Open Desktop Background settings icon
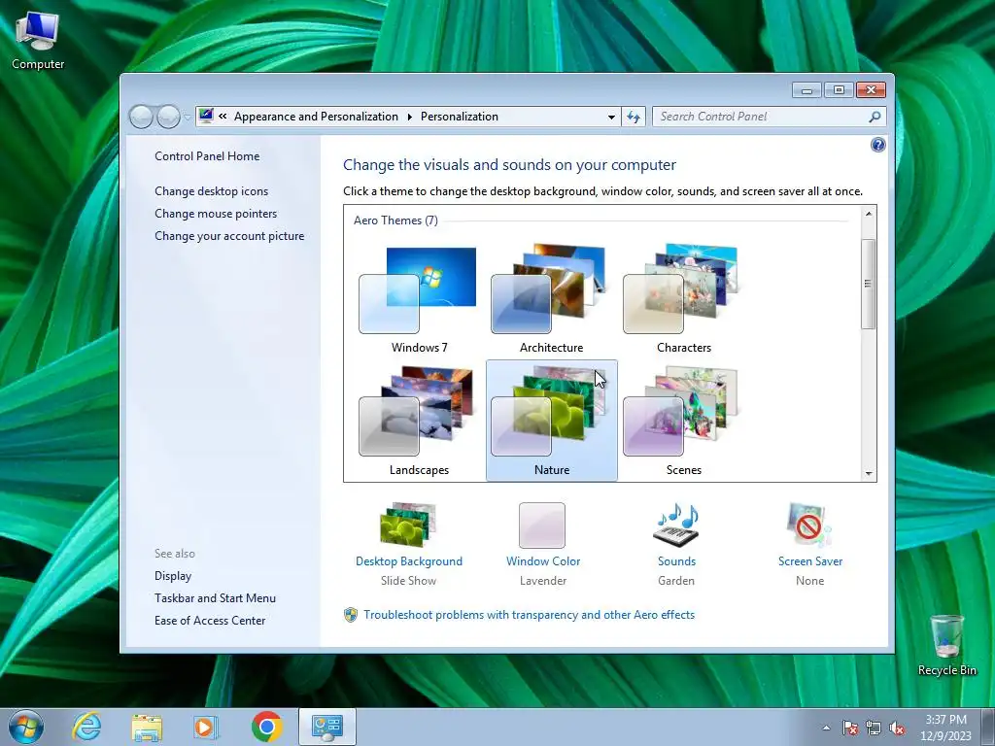Screen dimensions: 995x746 click(x=409, y=525)
